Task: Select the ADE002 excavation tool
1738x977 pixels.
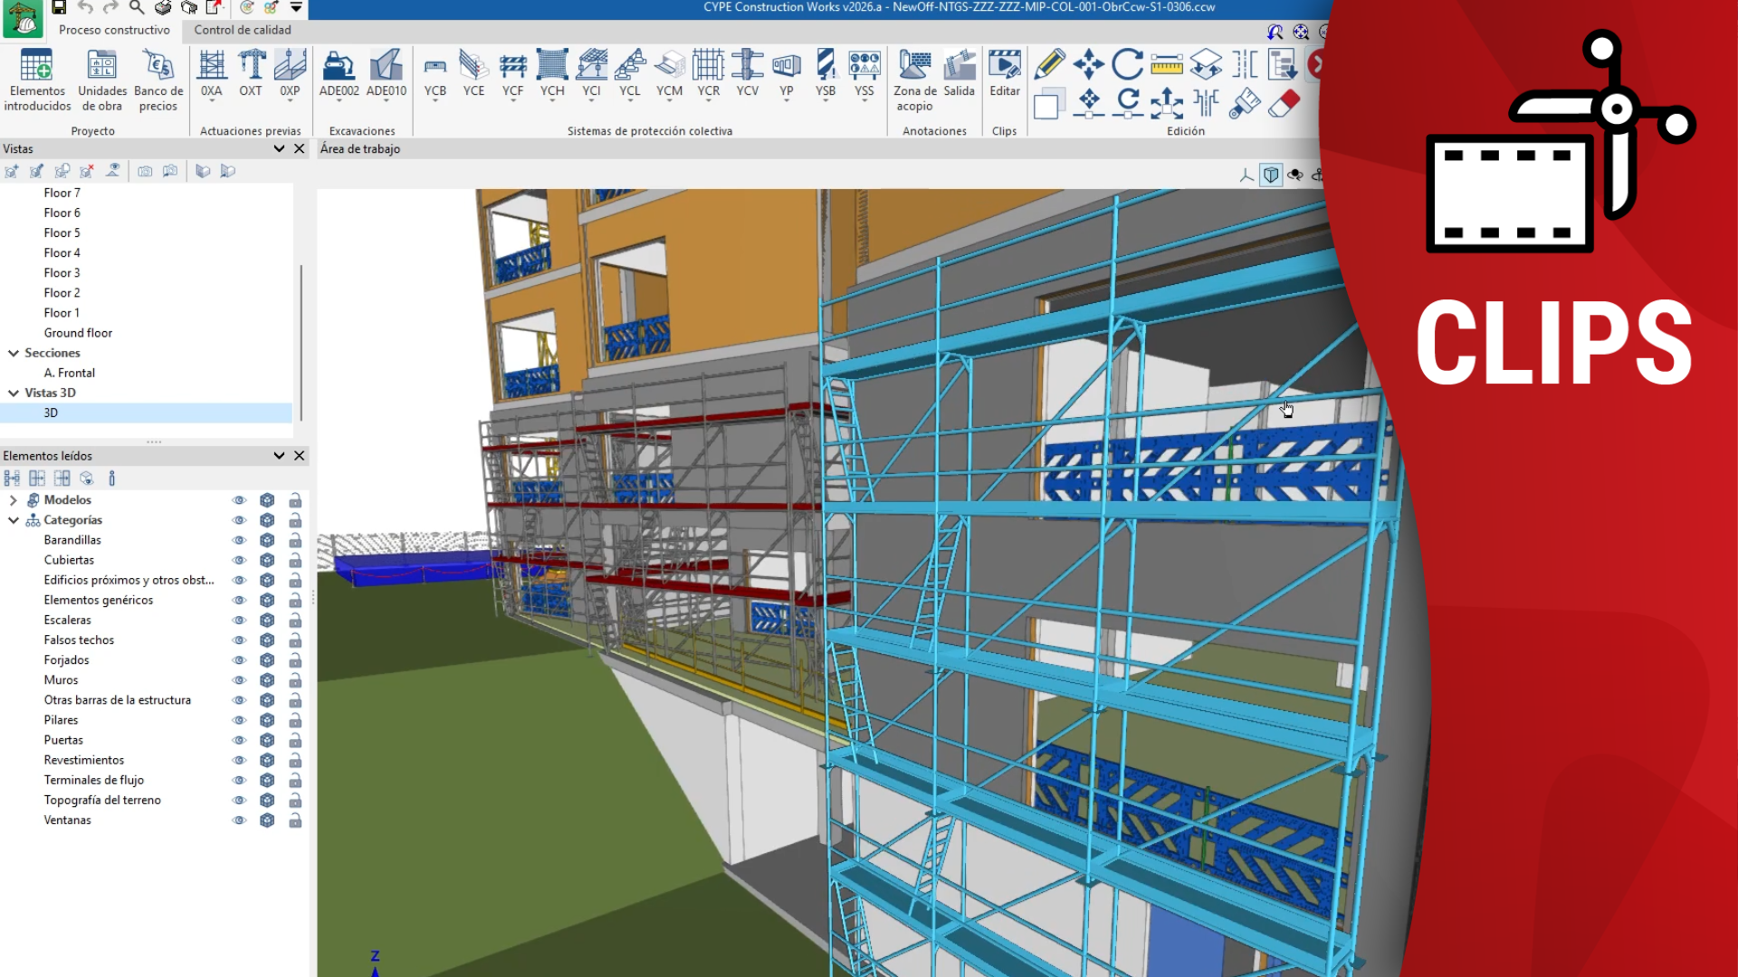Action: pyautogui.click(x=339, y=77)
